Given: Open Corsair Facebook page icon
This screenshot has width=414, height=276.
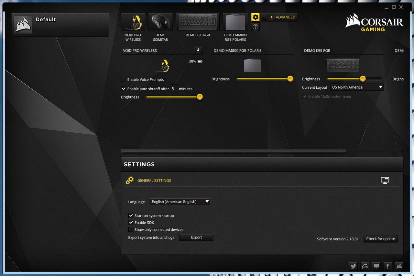Looking at the screenshot, I should 387,266.
